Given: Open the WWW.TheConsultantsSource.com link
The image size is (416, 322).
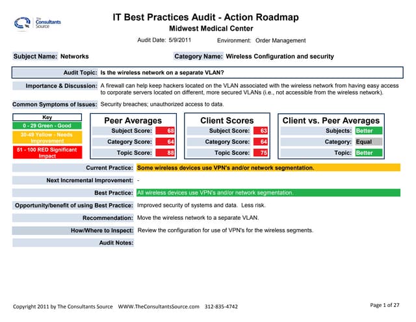Looking at the screenshot, I should (158, 306).
